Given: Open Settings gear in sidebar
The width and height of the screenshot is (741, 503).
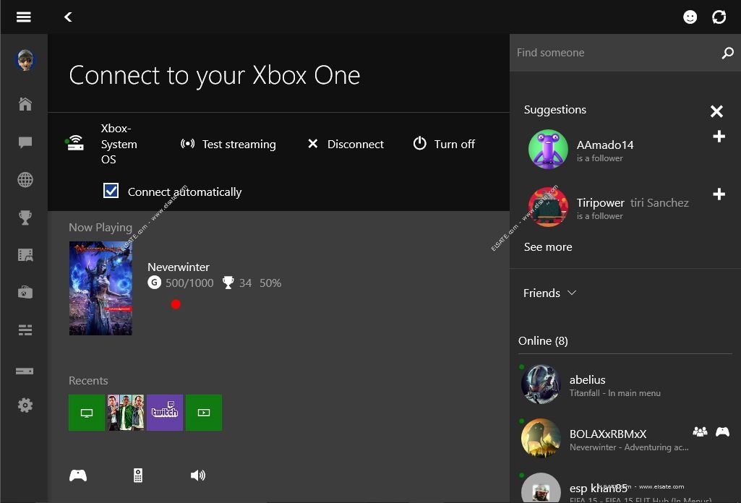Looking at the screenshot, I should (25, 405).
